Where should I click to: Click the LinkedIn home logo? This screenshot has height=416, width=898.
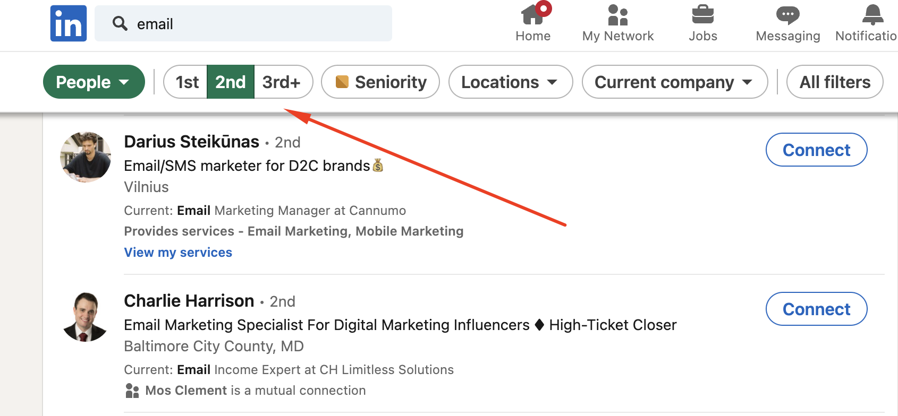click(x=68, y=23)
